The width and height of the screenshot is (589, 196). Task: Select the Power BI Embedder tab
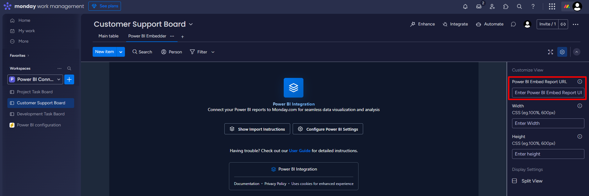[x=147, y=36]
